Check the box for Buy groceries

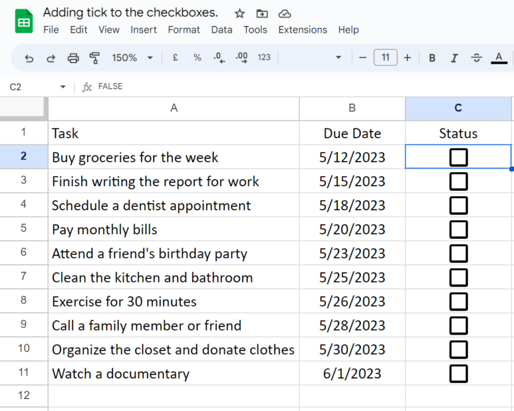pos(458,157)
